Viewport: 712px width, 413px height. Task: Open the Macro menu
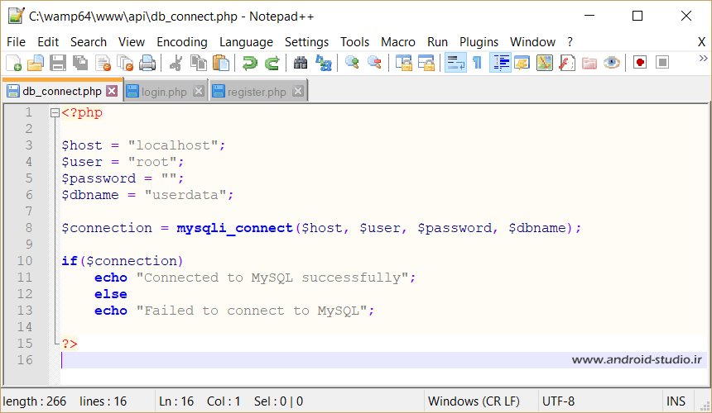point(397,42)
